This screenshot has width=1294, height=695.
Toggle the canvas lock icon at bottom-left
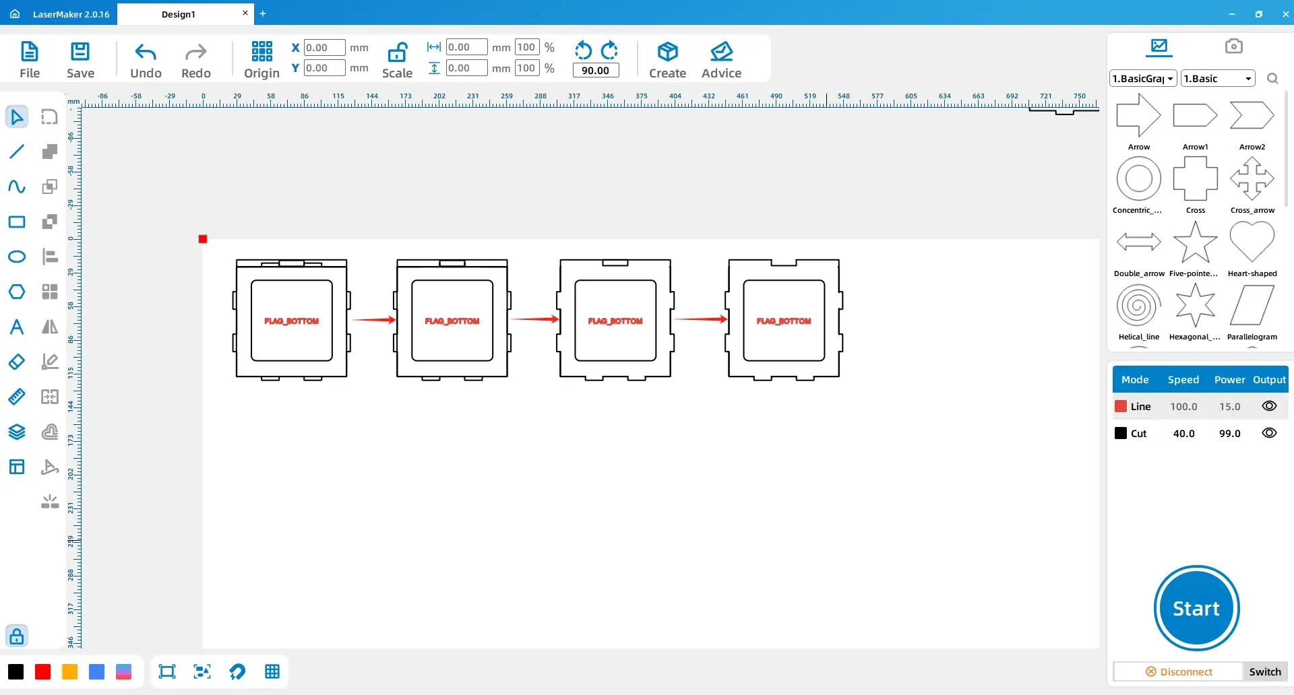(17, 636)
